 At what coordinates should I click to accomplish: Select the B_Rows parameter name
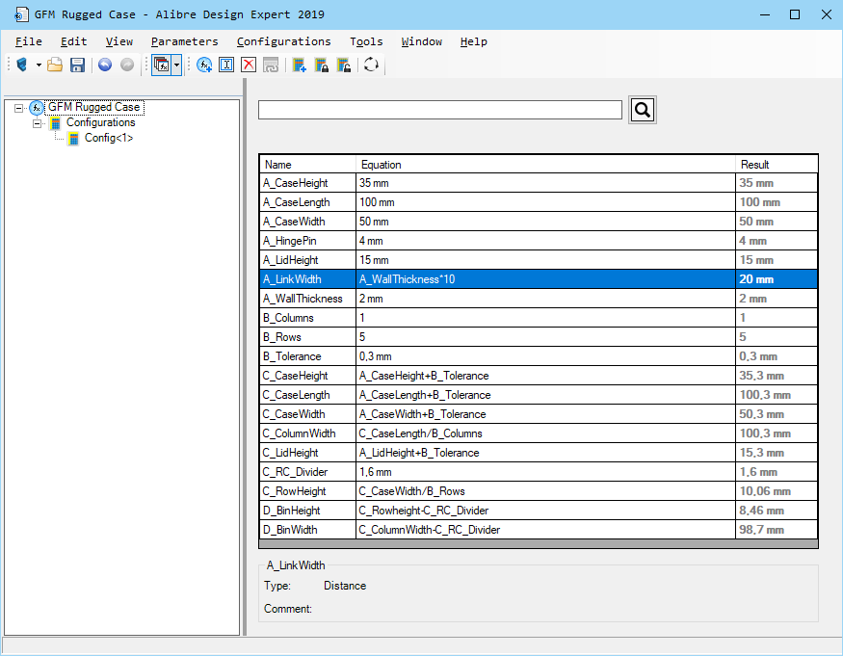click(282, 337)
